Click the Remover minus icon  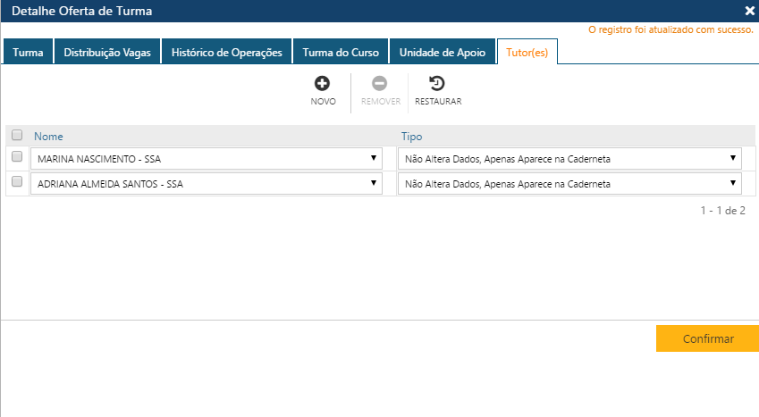pos(380,84)
